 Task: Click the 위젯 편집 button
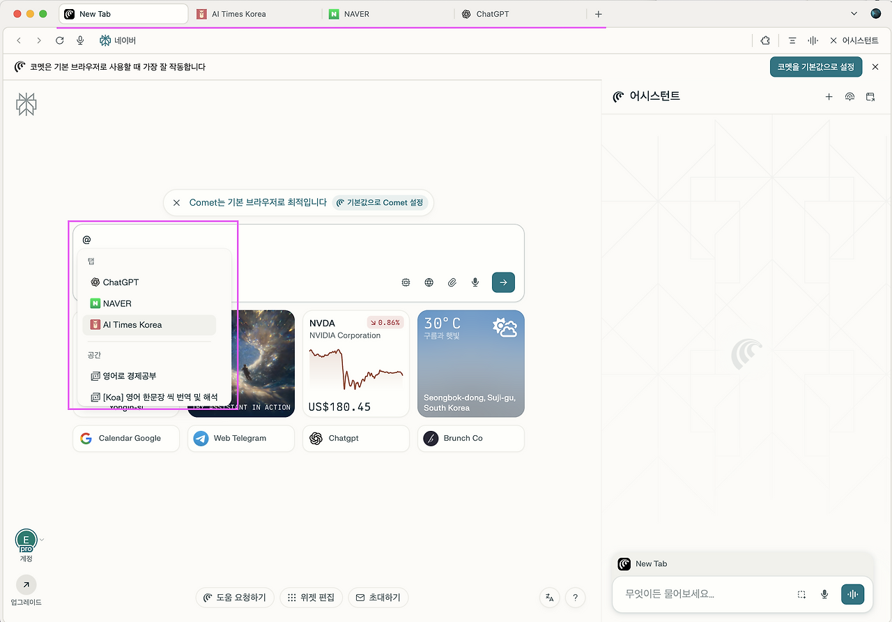pyautogui.click(x=312, y=598)
